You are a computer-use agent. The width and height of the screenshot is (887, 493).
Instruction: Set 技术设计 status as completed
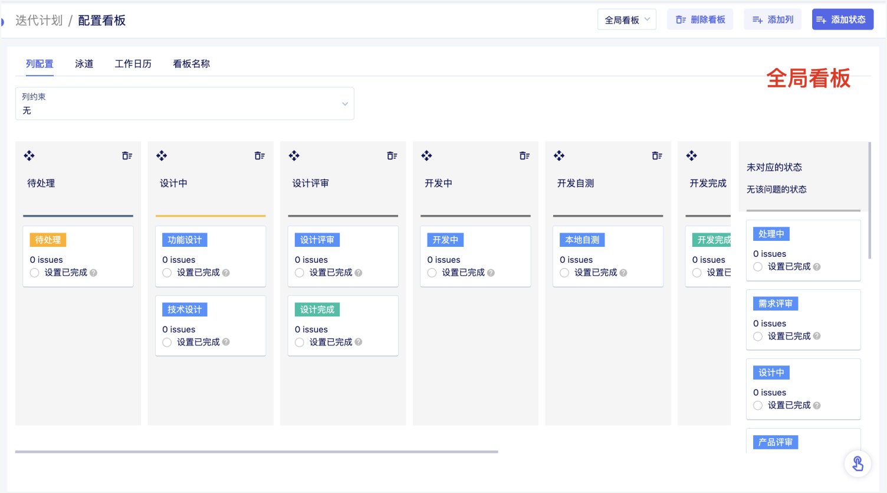pyautogui.click(x=167, y=342)
